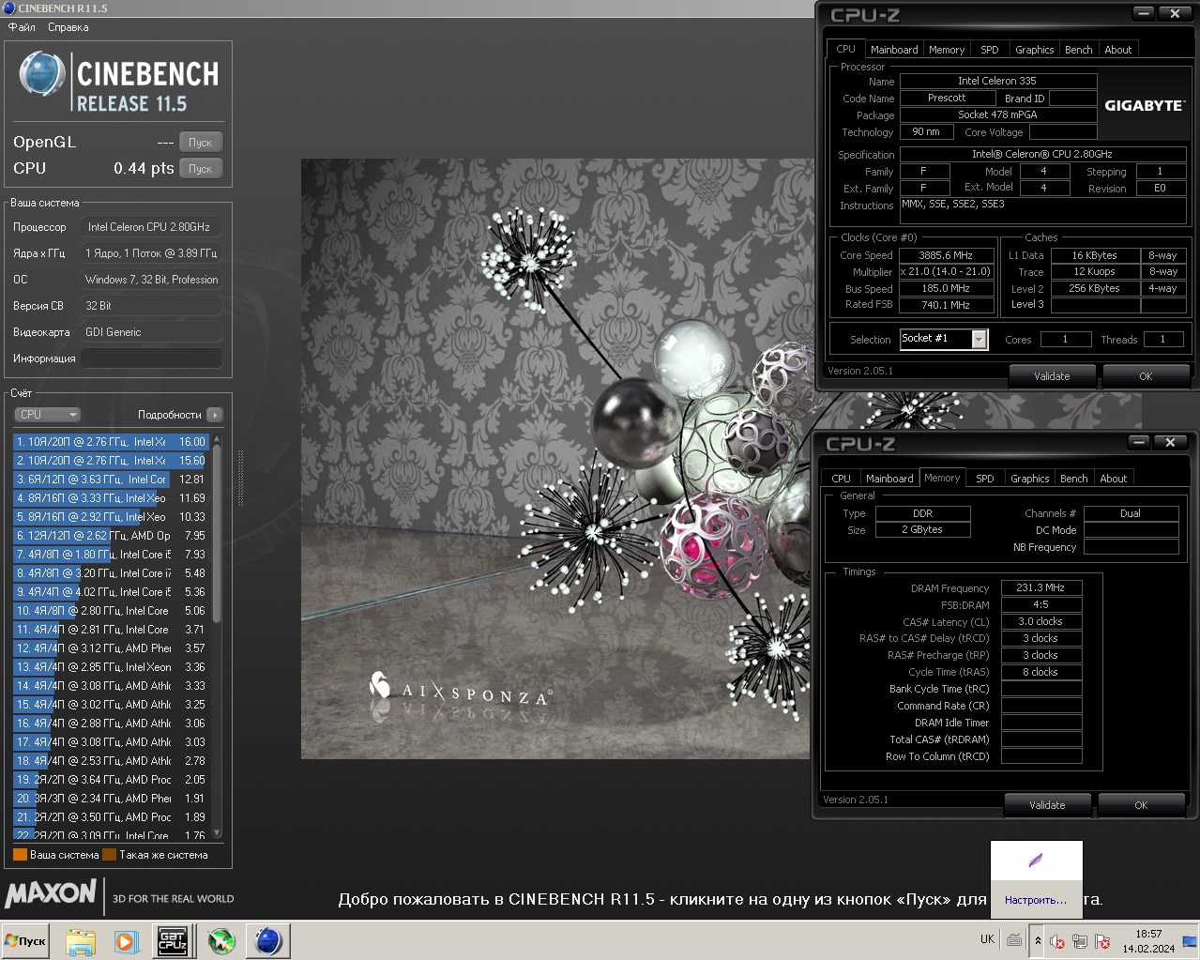The image size is (1200, 960).
Task: Open the 'Файл' menu
Action: (x=22, y=27)
